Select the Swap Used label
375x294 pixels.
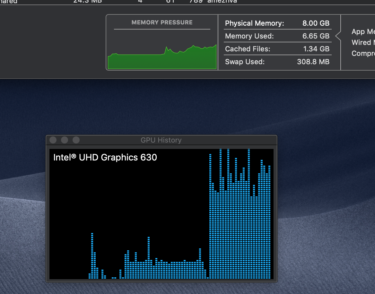(245, 62)
